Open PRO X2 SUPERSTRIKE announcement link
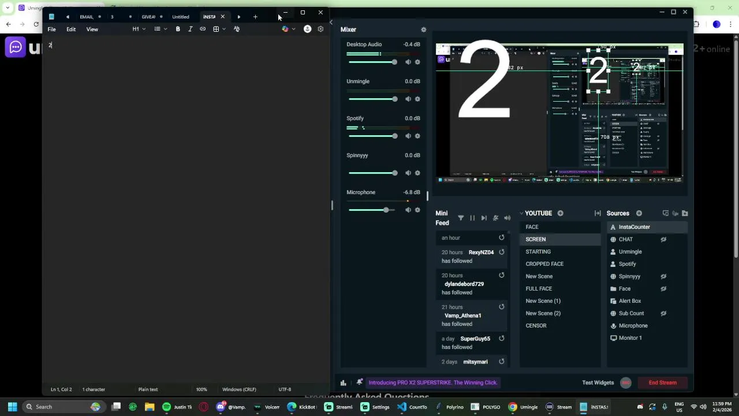Image resolution: width=739 pixels, height=416 pixels. click(433, 382)
